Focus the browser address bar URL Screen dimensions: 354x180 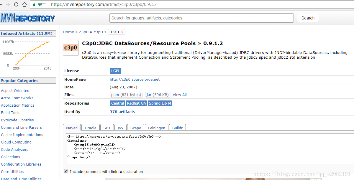point(104,4)
